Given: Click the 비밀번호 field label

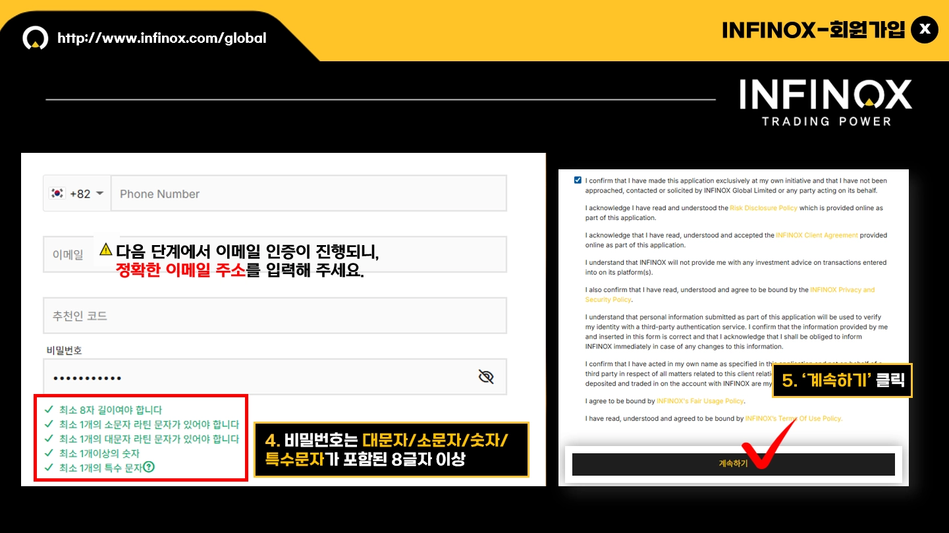Looking at the screenshot, I should coord(64,351).
